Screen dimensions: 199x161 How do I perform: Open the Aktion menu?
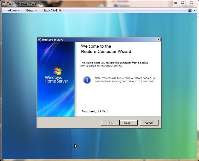click(14, 10)
